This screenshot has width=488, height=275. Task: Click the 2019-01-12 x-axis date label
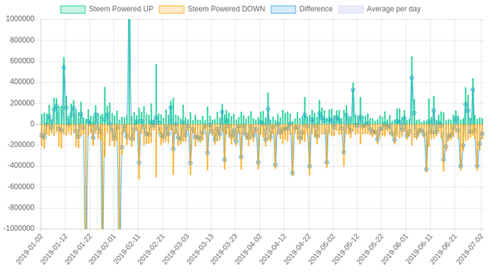coord(54,250)
